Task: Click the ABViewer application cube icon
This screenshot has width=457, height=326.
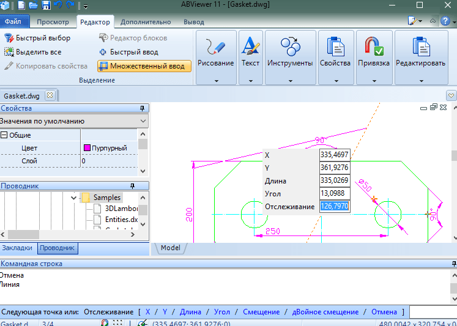Action: [x=5, y=5]
